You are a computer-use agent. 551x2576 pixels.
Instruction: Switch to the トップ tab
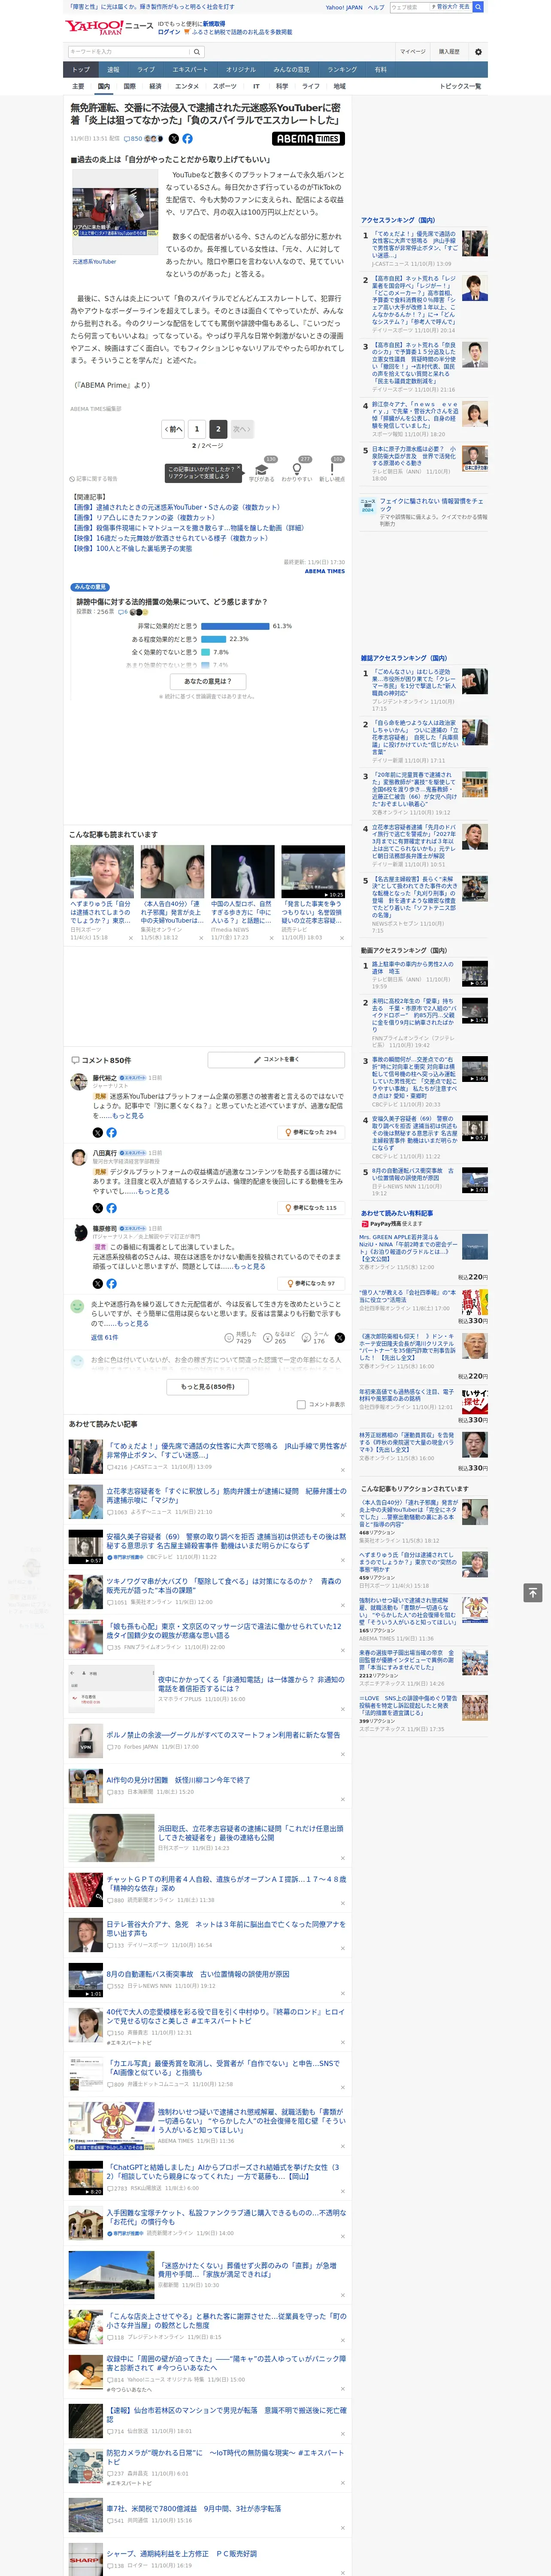81,69
